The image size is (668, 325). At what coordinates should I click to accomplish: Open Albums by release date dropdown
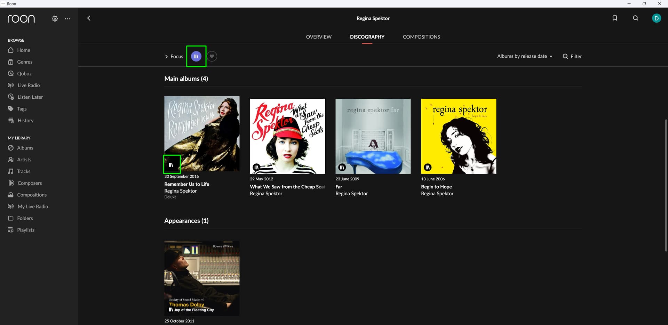pyautogui.click(x=525, y=56)
